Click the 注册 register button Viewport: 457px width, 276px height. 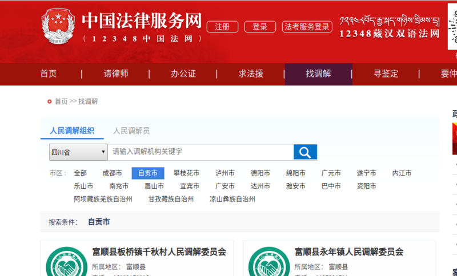[x=222, y=27]
